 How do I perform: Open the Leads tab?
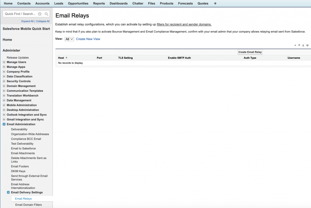59,3
